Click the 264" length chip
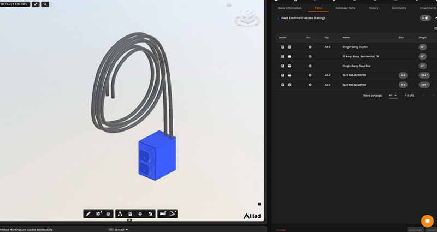Screen dimensions: 437x232 coord(424,85)
